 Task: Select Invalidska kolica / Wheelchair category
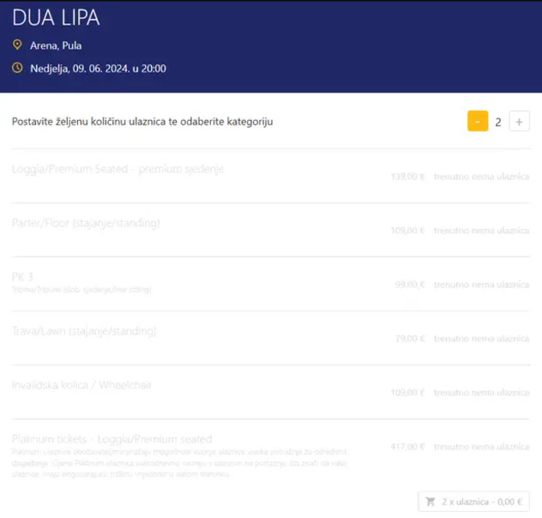point(271,392)
